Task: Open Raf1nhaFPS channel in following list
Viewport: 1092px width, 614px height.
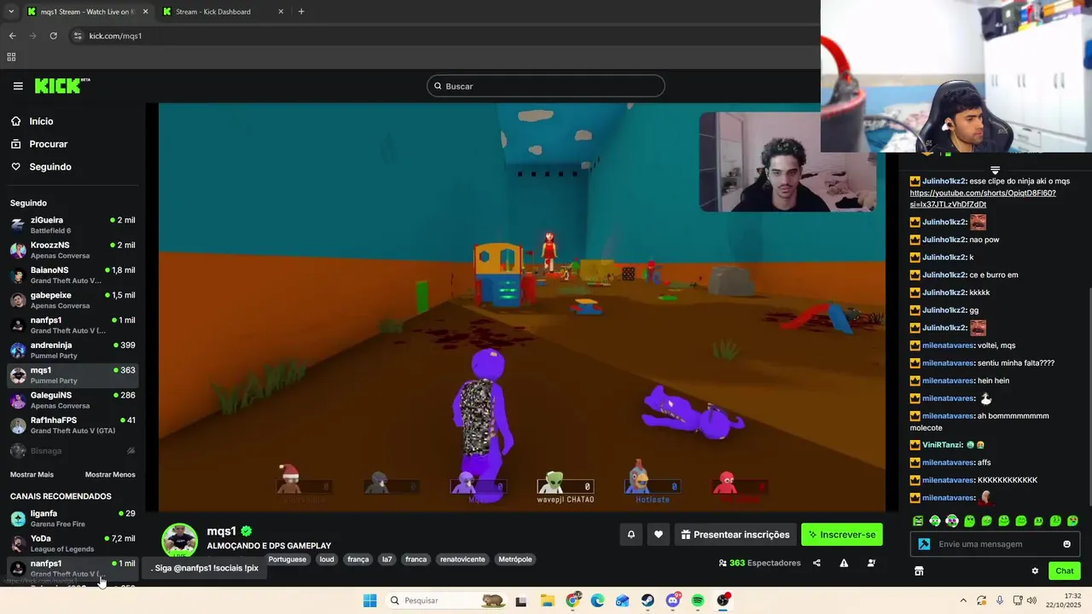Action: pos(73,425)
